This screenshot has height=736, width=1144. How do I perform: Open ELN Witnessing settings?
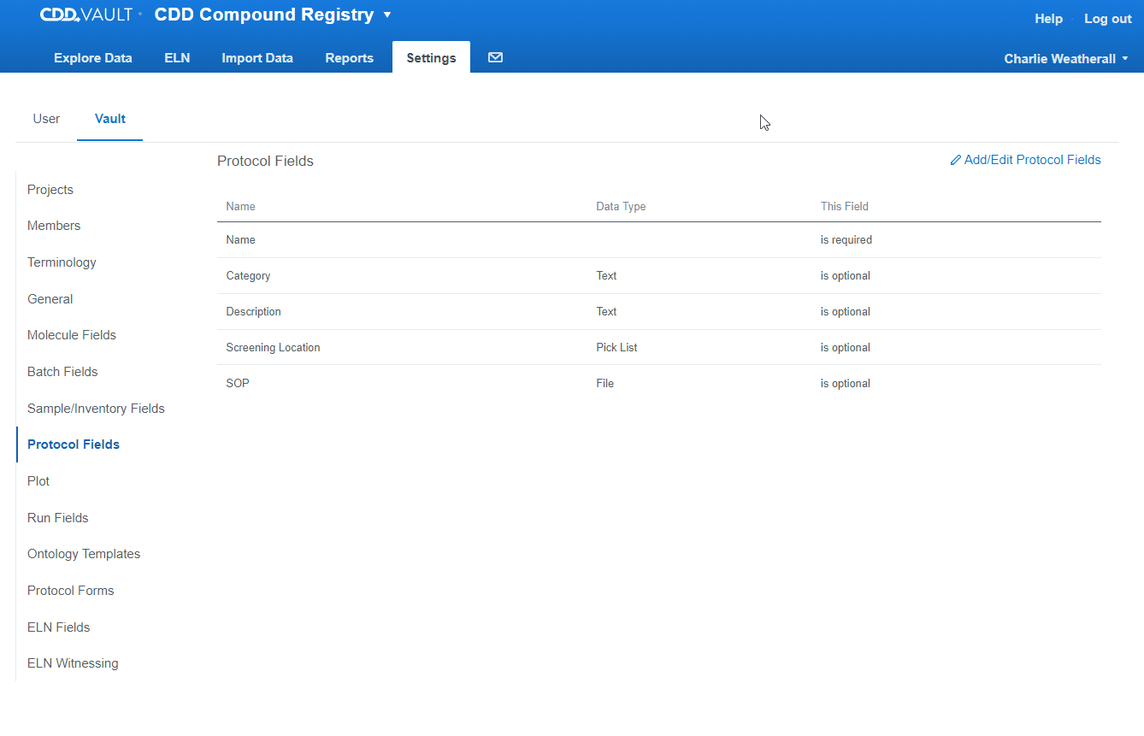pos(73,663)
